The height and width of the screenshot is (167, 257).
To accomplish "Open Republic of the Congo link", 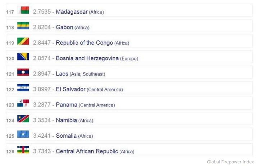I will click(x=84, y=43).
